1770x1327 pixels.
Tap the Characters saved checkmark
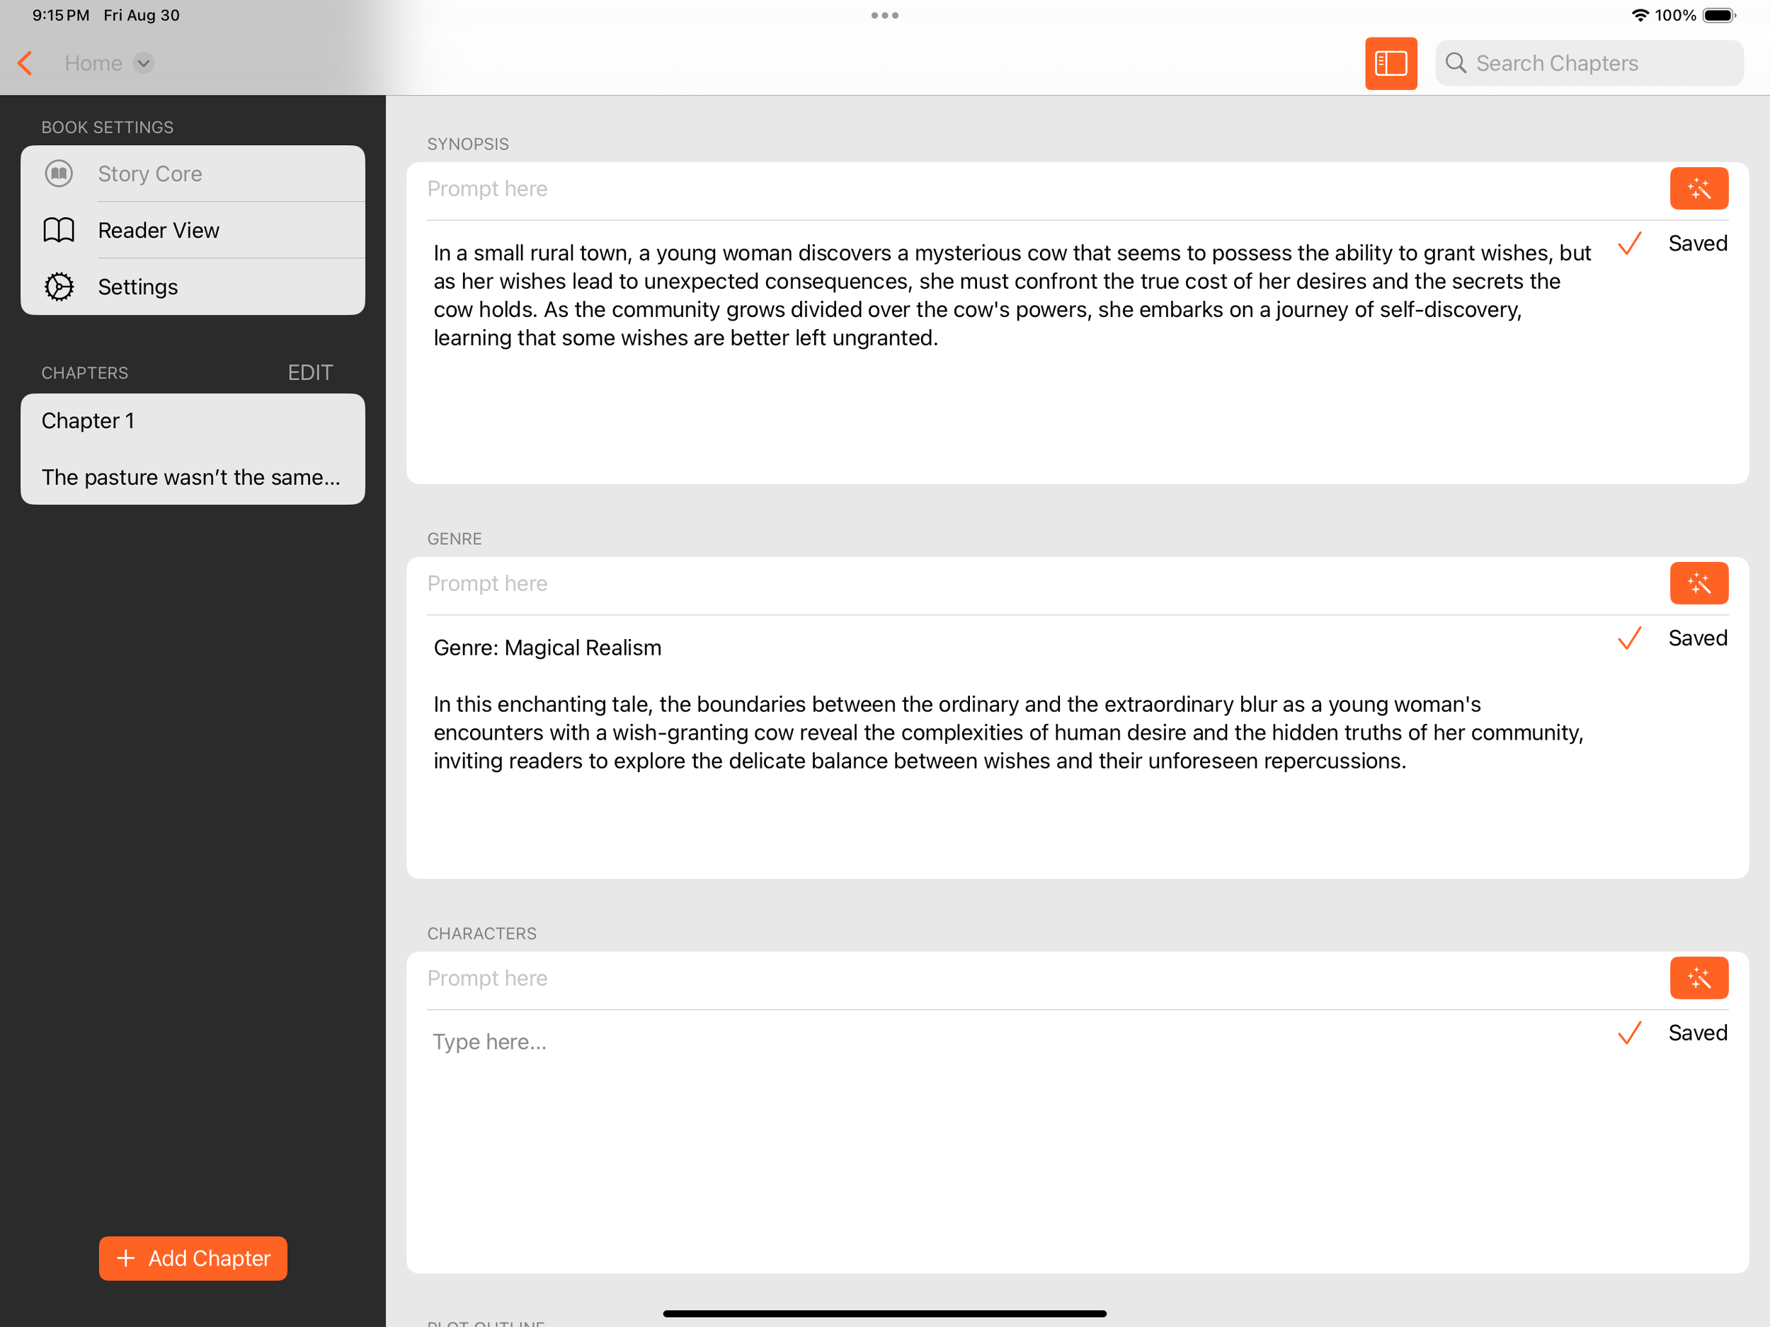point(1630,1033)
